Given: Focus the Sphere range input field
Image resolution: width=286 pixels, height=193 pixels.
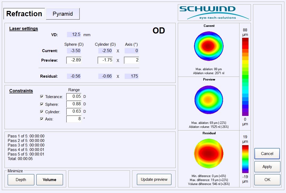Looking at the screenshot, I should tap(74, 104).
